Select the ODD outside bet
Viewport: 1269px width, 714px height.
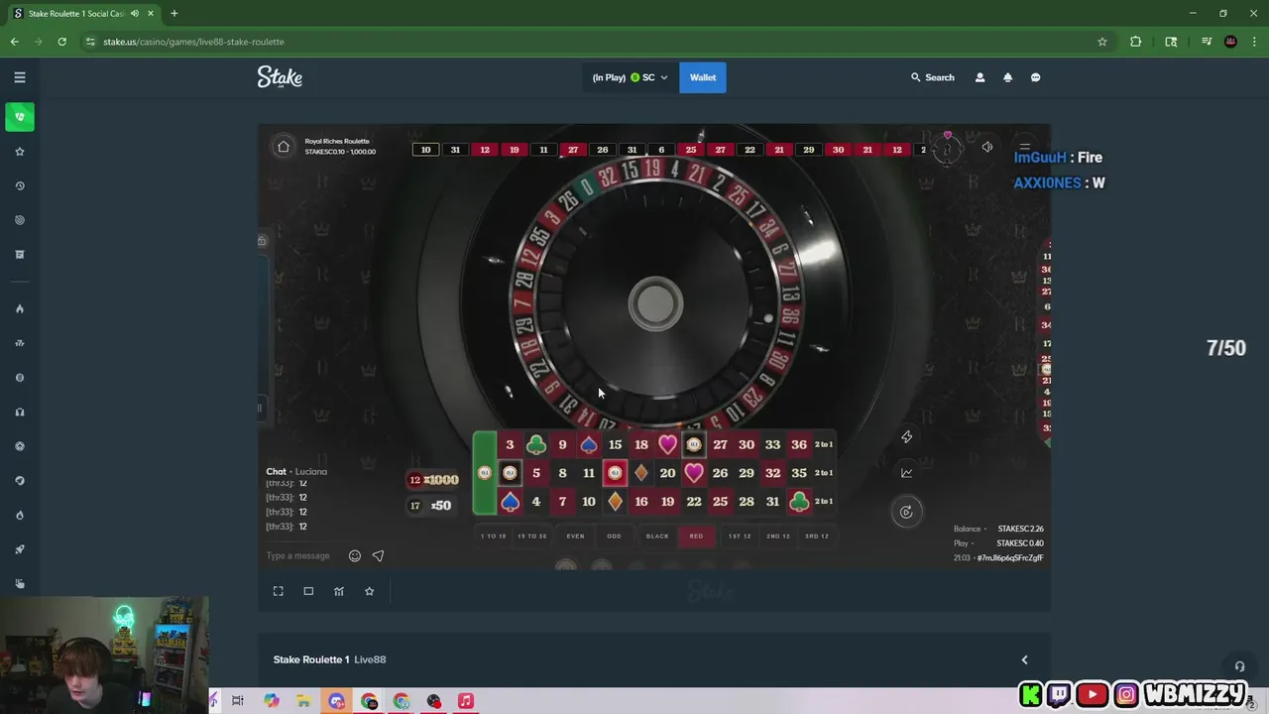[x=615, y=536]
